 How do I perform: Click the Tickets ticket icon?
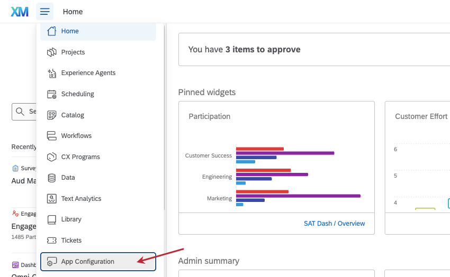coord(52,241)
